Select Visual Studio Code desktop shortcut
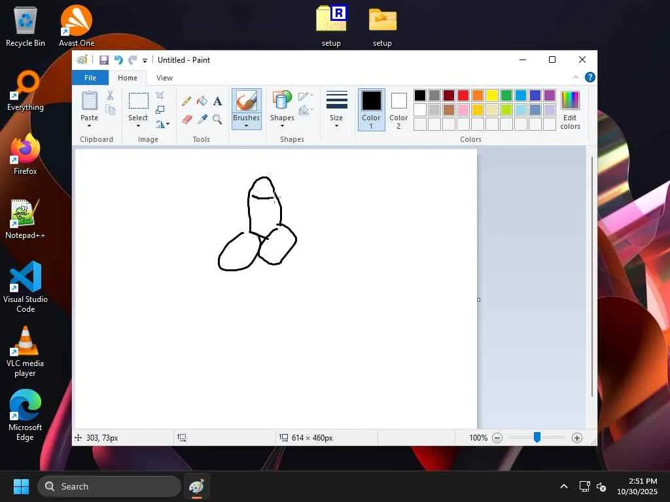The height and width of the screenshot is (502, 670). 26,288
